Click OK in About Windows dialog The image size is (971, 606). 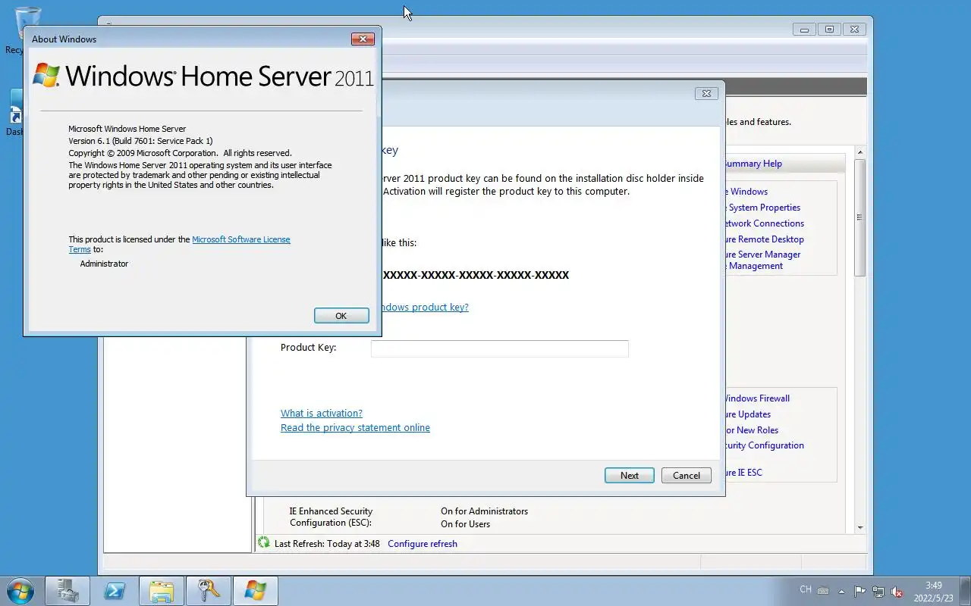(341, 316)
